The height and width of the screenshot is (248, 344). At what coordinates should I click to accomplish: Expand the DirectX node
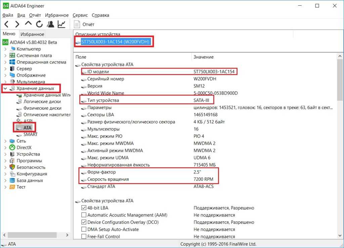coord(5,148)
